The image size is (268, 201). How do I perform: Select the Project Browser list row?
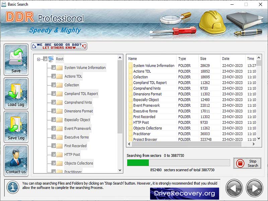(x=192, y=139)
